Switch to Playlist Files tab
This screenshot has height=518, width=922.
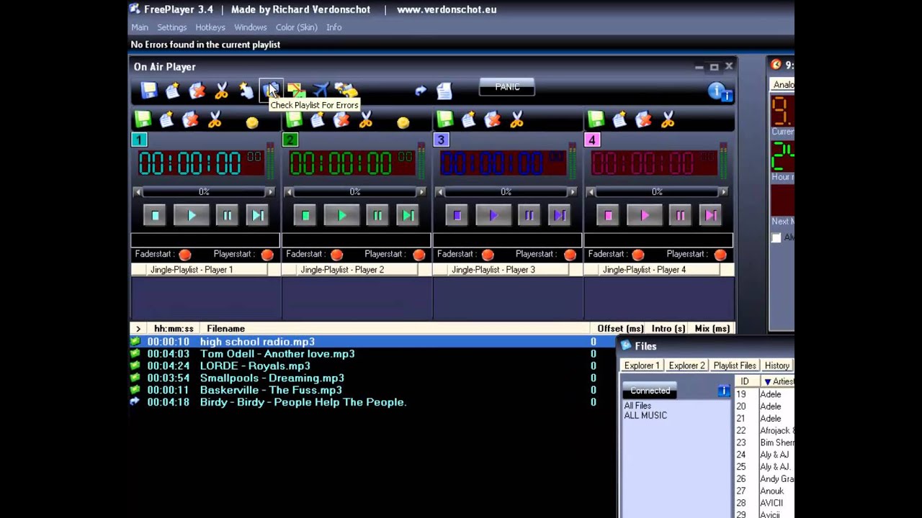(735, 365)
